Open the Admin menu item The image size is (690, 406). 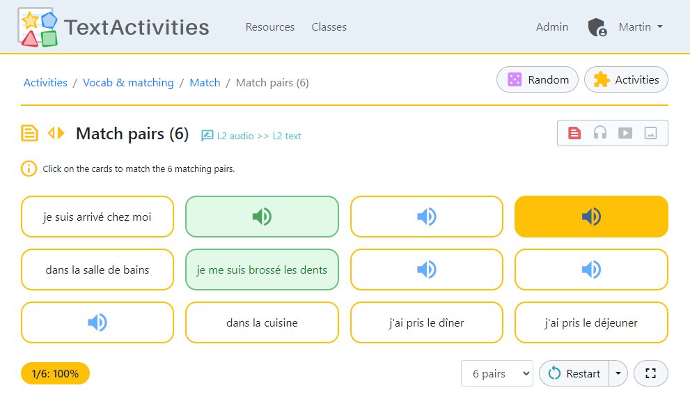click(x=552, y=27)
